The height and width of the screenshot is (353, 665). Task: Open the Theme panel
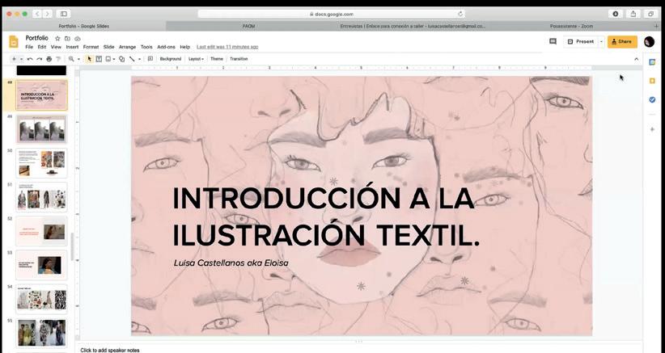pos(217,59)
